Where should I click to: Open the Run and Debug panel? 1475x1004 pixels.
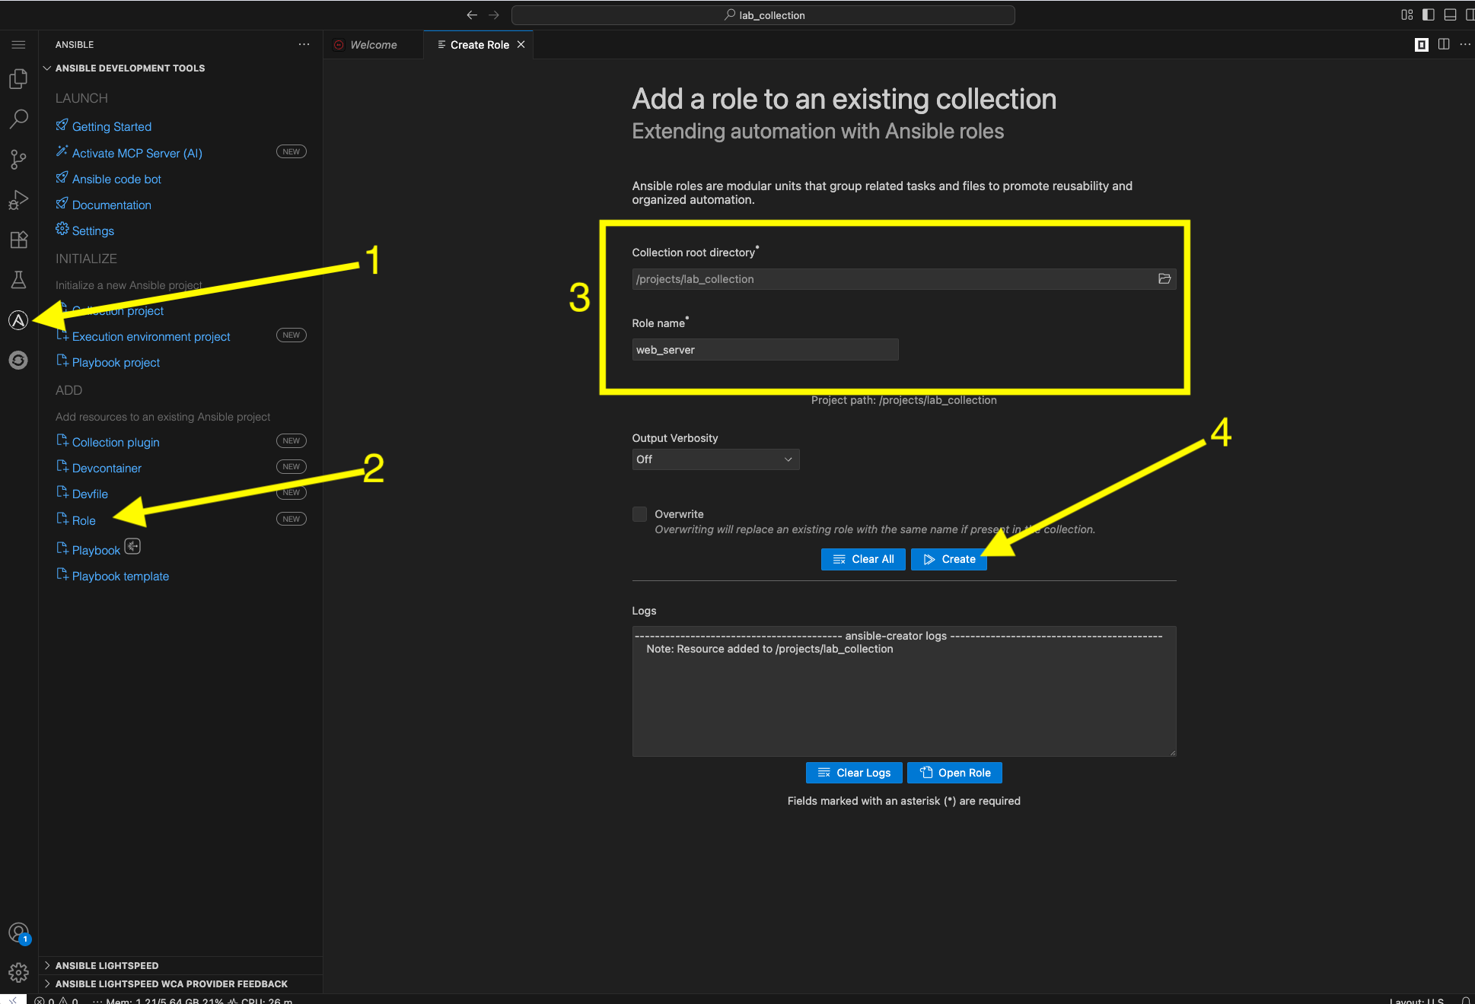click(x=18, y=199)
